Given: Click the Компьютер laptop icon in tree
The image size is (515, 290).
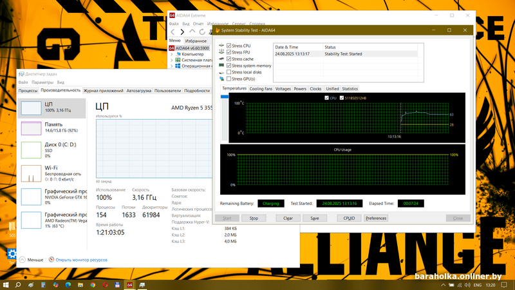Looking at the screenshot, I should (x=178, y=54).
